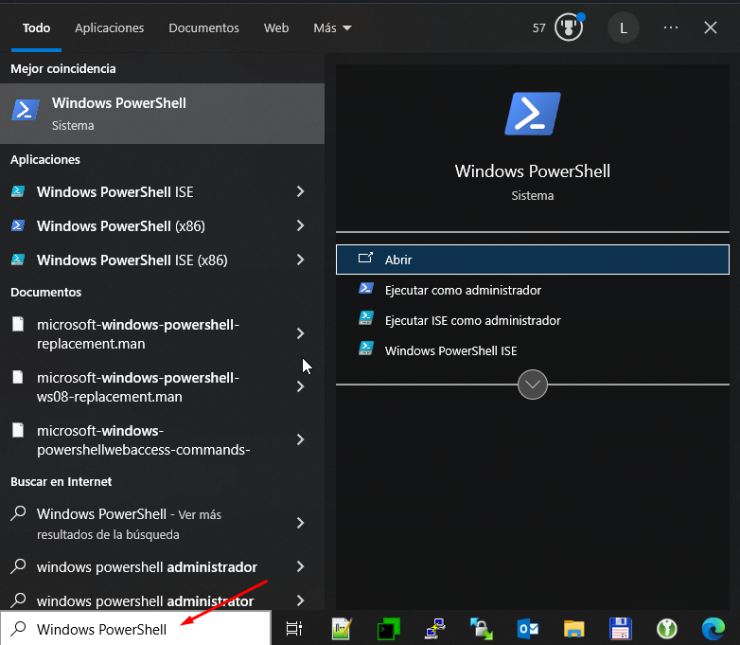Click the search icon beside 'windows powershell administrador'
The height and width of the screenshot is (645, 740).
pos(18,565)
